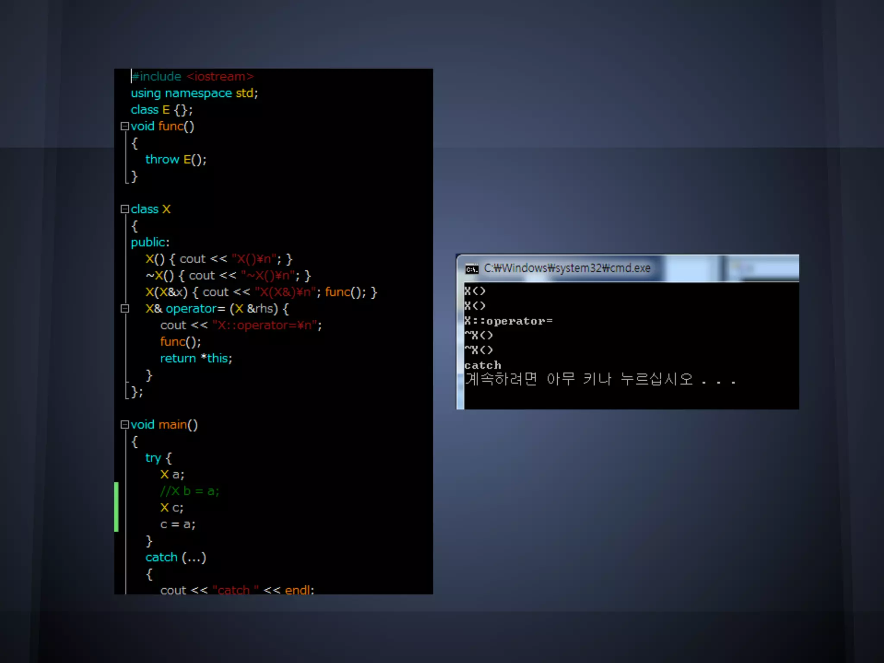Click the return *this; statement

(x=196, y=359)
